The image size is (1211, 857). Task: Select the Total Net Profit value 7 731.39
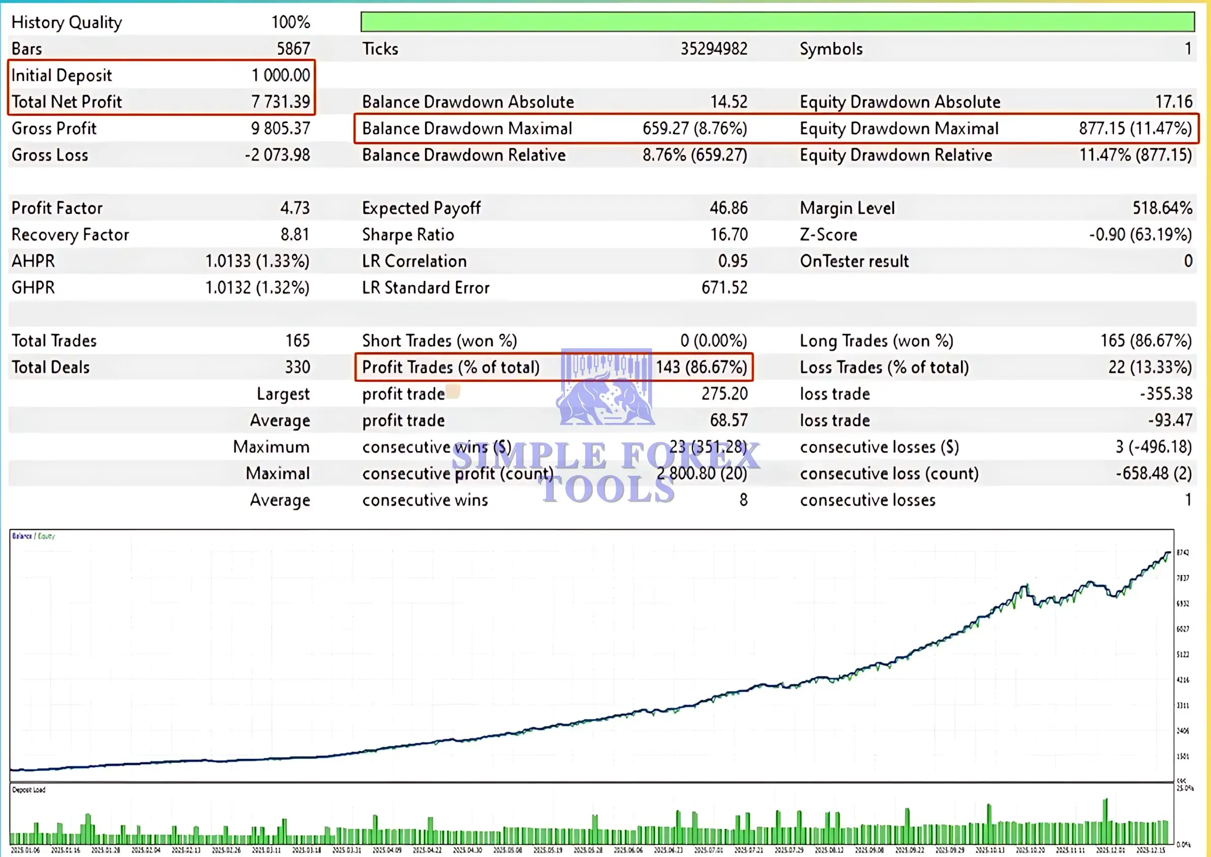point(280,102)
